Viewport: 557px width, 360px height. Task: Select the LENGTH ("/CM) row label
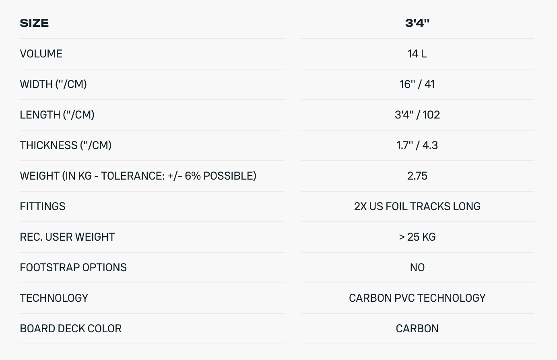pyautogui.click(x=57, y=115)
